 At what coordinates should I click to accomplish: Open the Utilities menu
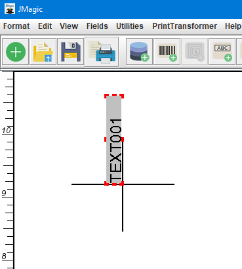click(x=130, y=26)
